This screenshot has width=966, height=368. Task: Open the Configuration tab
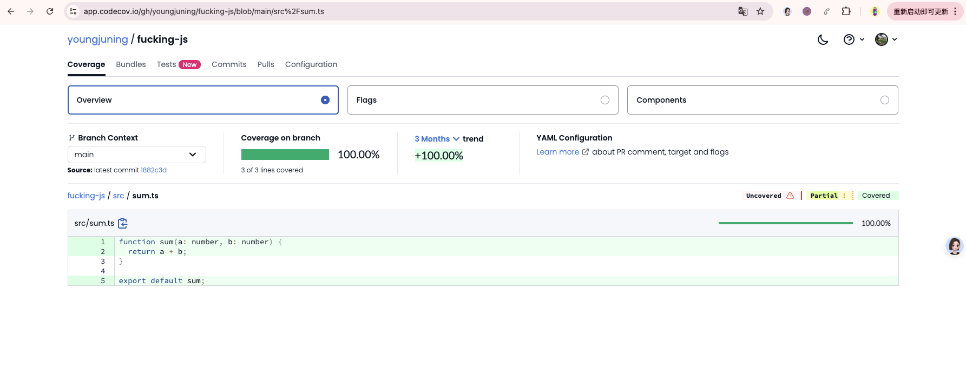pyautogui.click(x=311, y=64)
